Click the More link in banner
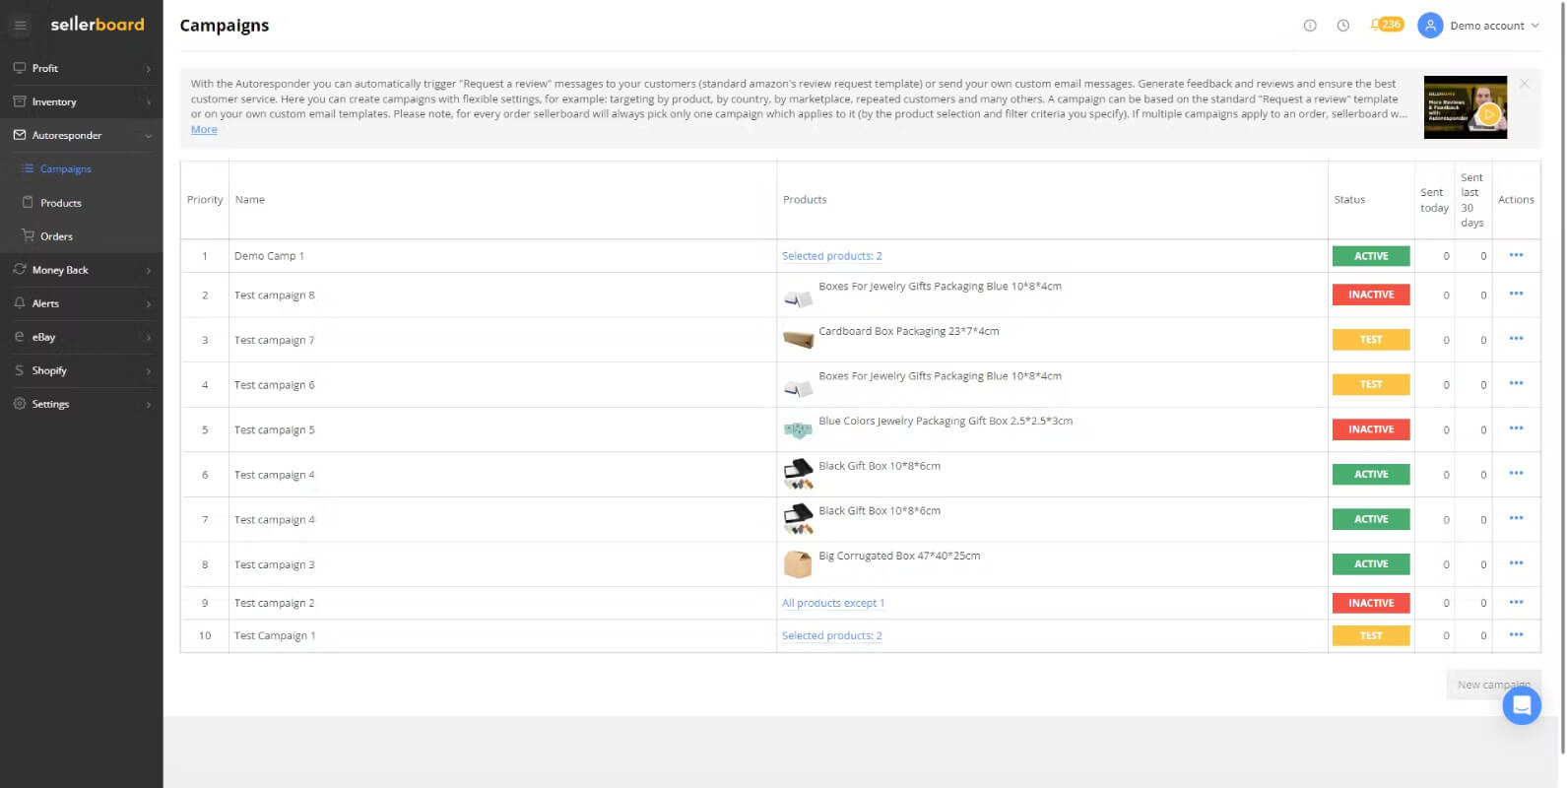The image size is (1567, 788). pos(204,129)
